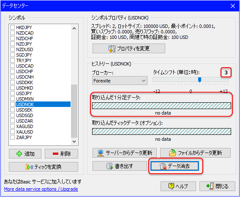Select ZARJPY in the symbol list

click(x=24, y=137)
